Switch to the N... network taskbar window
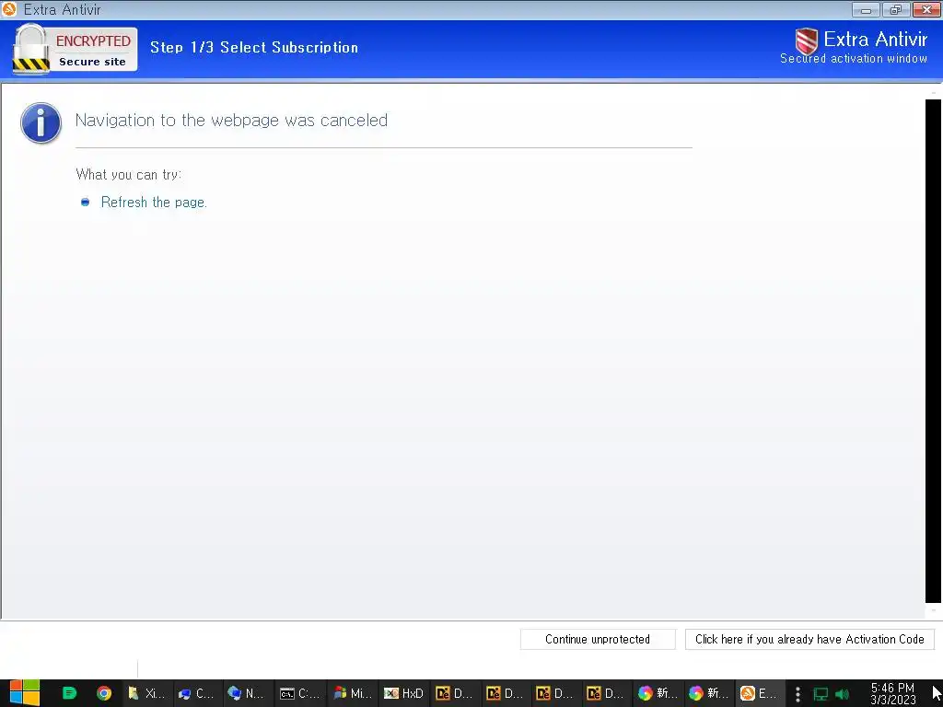The height and width of the screenshot is (707, 943). 247,693
